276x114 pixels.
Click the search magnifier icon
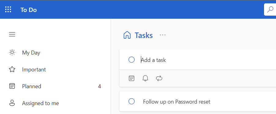[x=270, y=9]
